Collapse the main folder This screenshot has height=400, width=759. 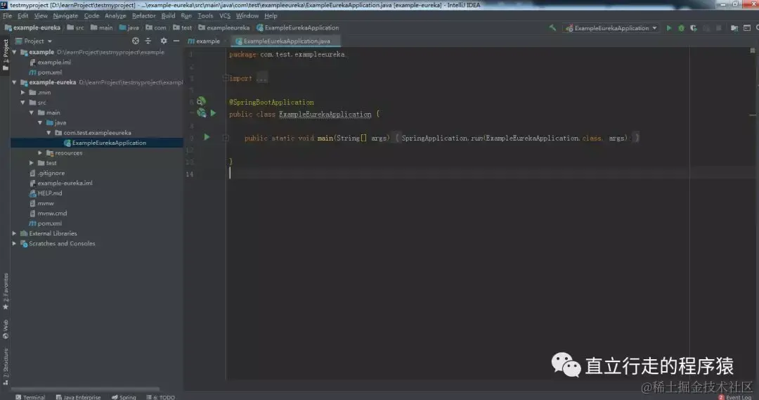click(x=32, y=113)
